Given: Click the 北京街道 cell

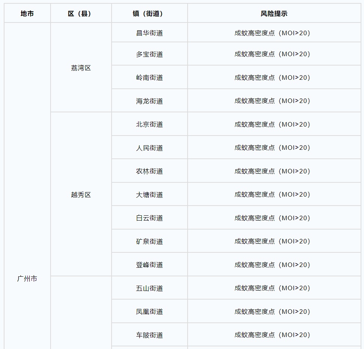Looking at the screenshot, I should point(149,124).
